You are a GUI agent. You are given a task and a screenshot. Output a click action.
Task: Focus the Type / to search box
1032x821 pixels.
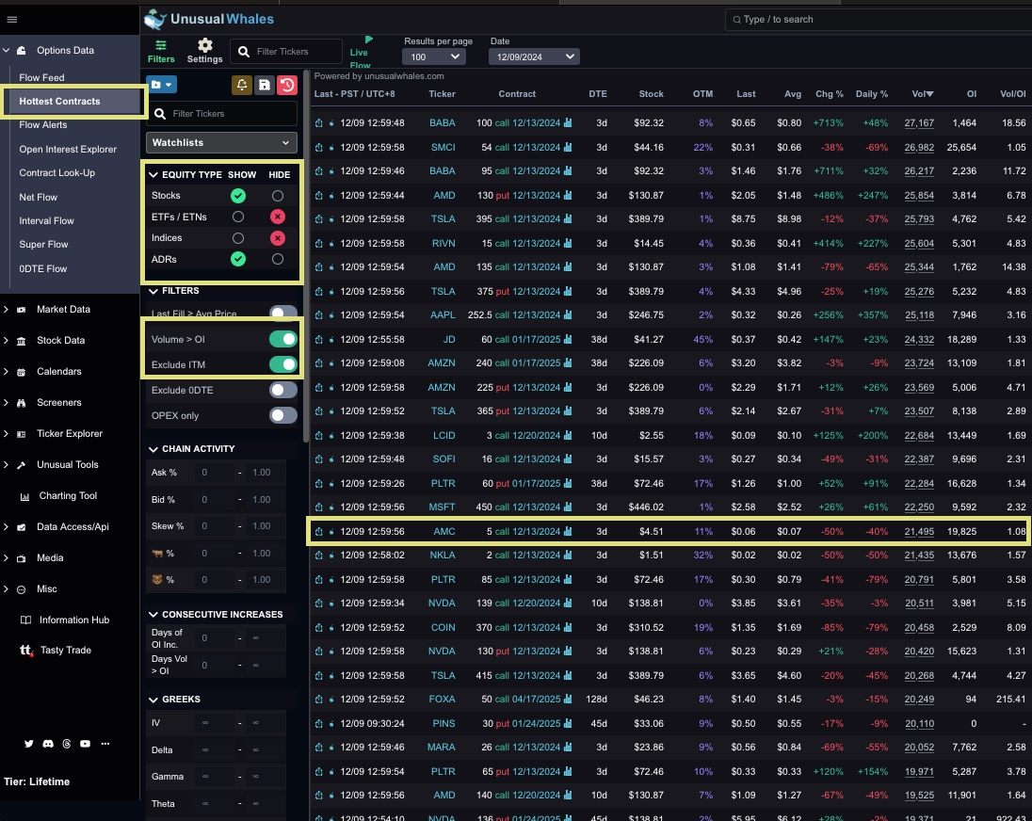click(x=878, y=20)
